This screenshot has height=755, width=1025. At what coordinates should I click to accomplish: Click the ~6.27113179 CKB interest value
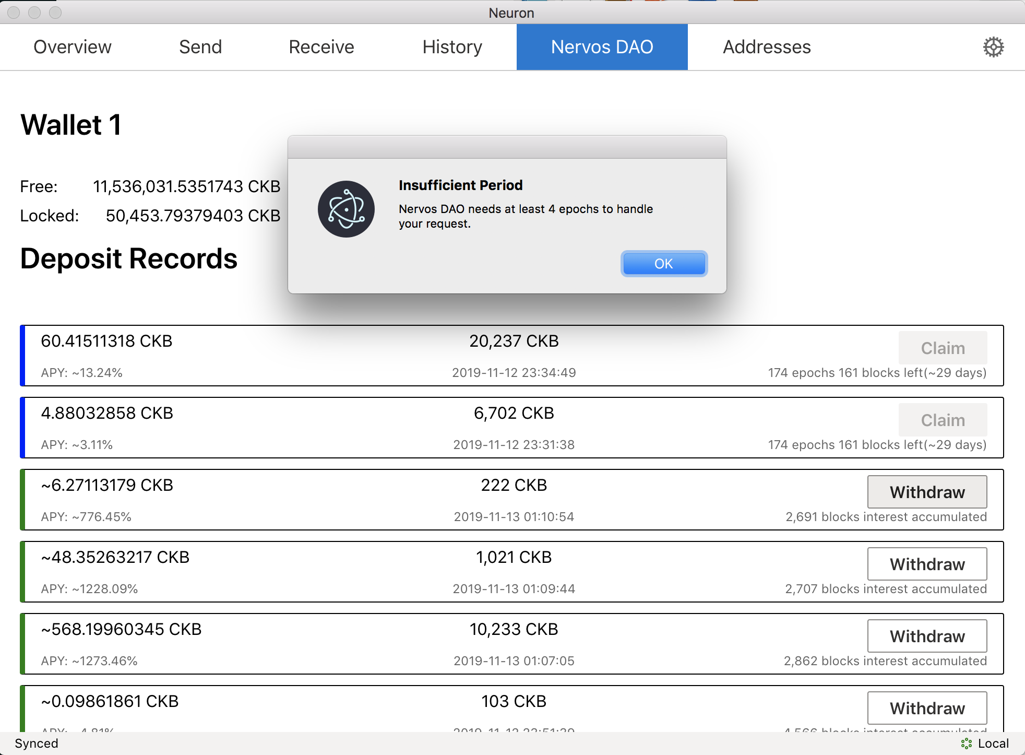tap(107, 485)
